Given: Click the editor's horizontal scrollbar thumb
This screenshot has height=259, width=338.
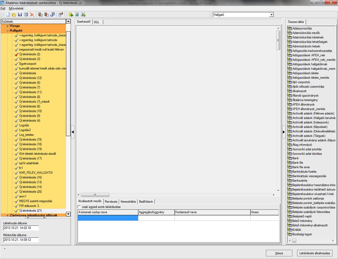Looking at the screenshot, I should pos(95,195).
